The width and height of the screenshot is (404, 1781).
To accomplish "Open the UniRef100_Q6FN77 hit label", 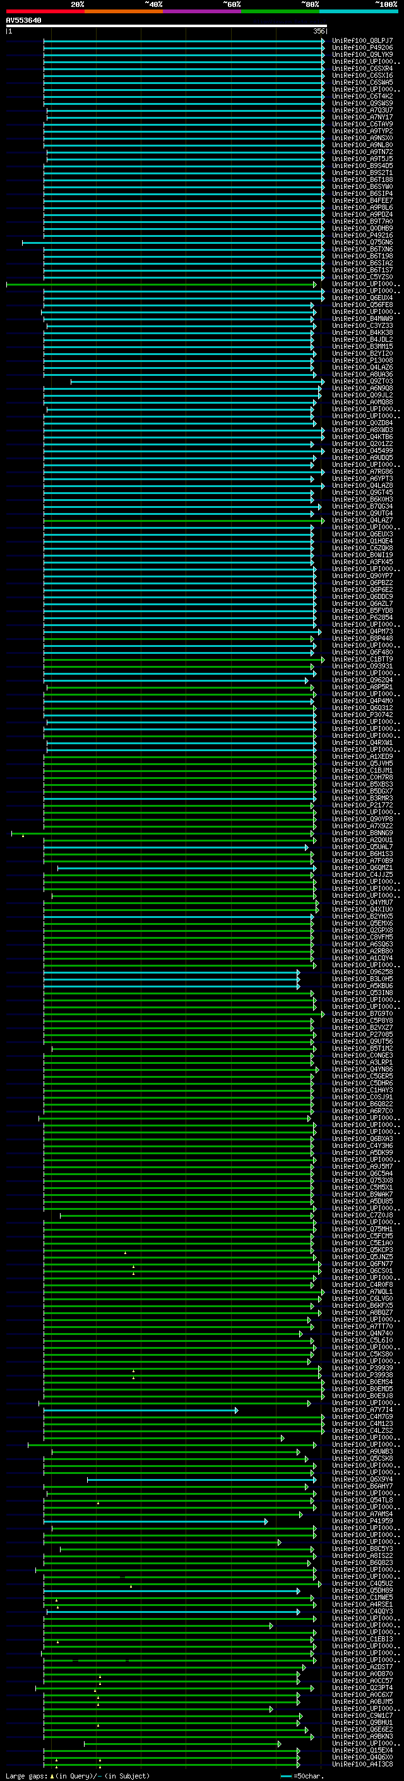I will tap(362, 1264).
